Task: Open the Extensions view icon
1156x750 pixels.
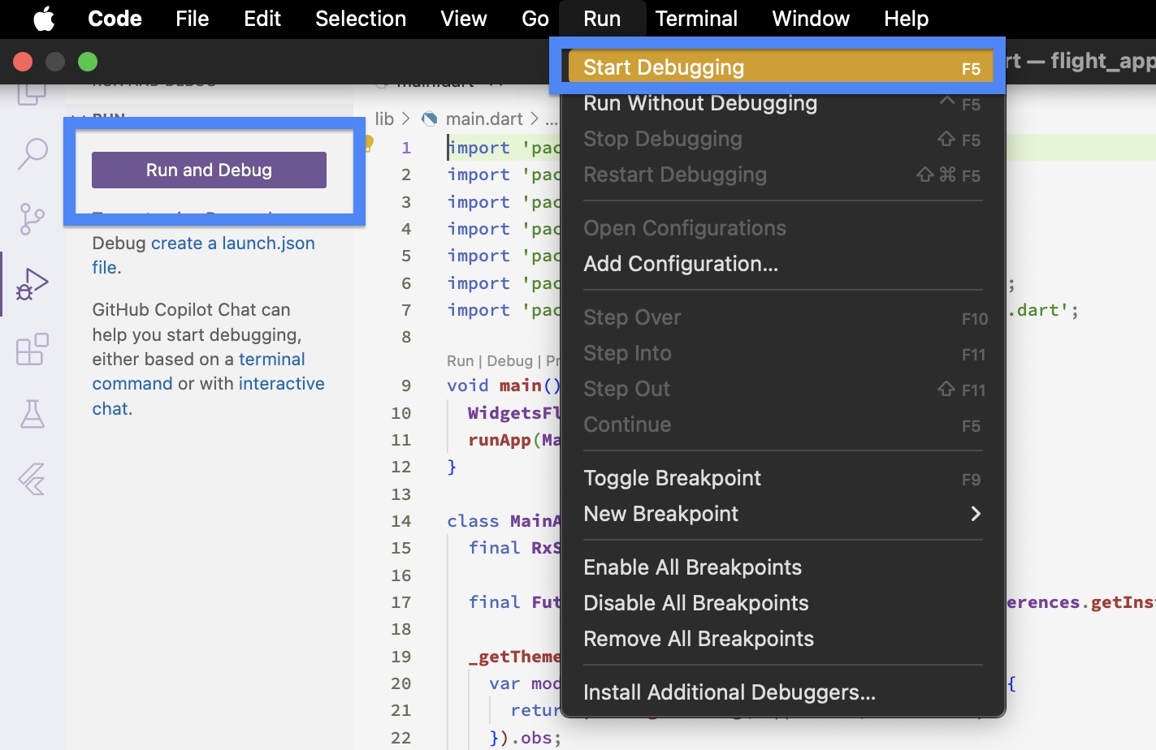Action: 32,350
